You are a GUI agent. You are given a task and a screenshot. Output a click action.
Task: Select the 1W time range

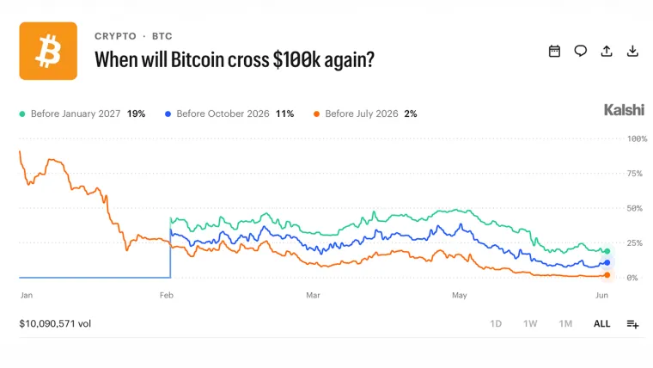pos(530,324)
